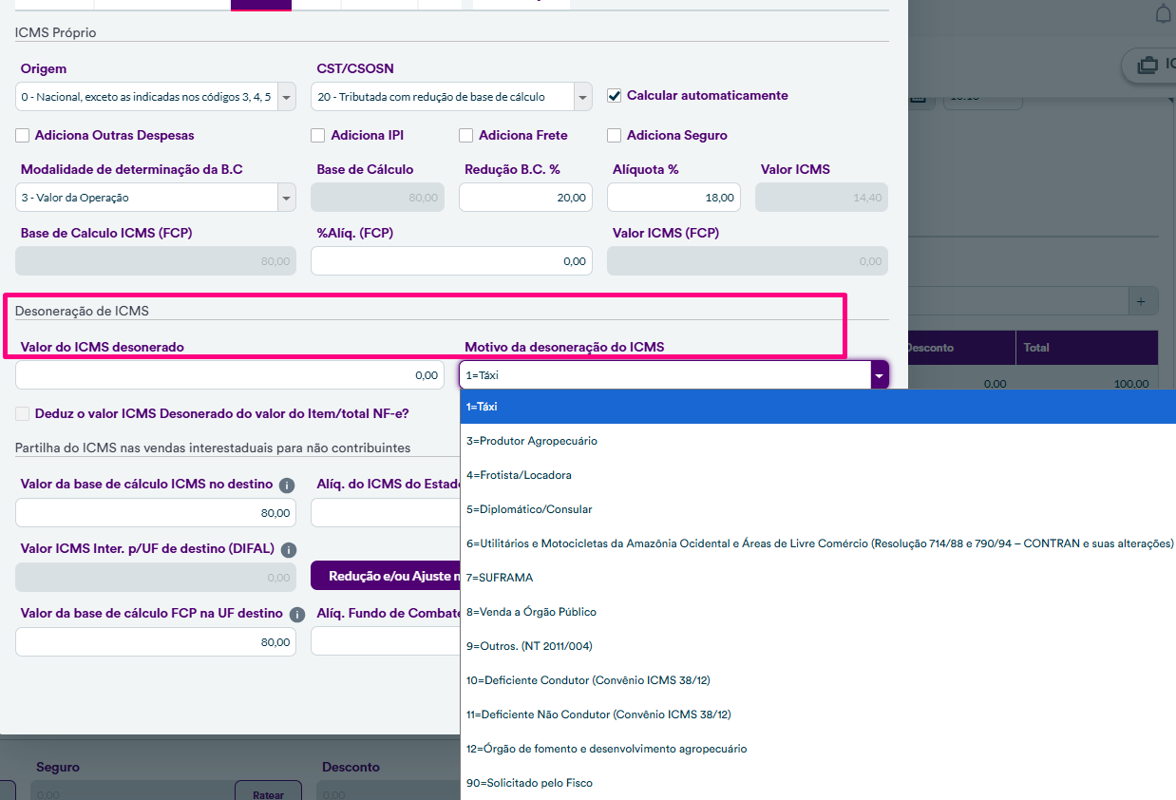Open the Origem dropdown
This screenshot has height=800, width=1176.
(286, 97)
